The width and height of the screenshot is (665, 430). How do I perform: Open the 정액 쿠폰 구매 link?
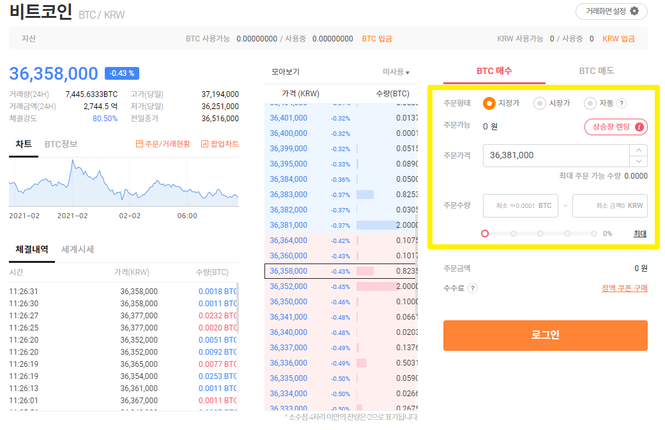tap(624, 288)
